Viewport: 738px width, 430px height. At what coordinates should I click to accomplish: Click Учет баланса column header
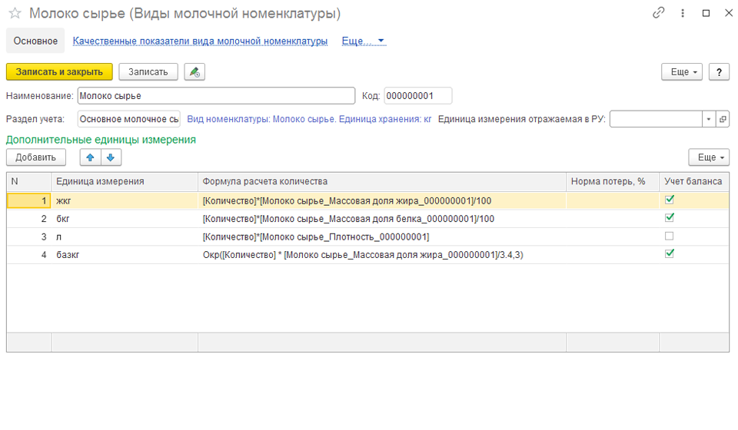pyautogui.click(x=694, y=181)
